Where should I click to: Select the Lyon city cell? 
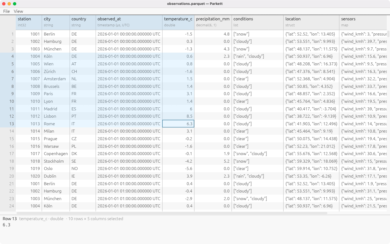click(x=56, y=101)
